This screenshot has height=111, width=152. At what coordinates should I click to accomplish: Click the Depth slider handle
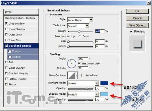(79, 31)
